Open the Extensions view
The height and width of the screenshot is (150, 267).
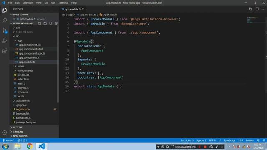(x=5, y=51)
